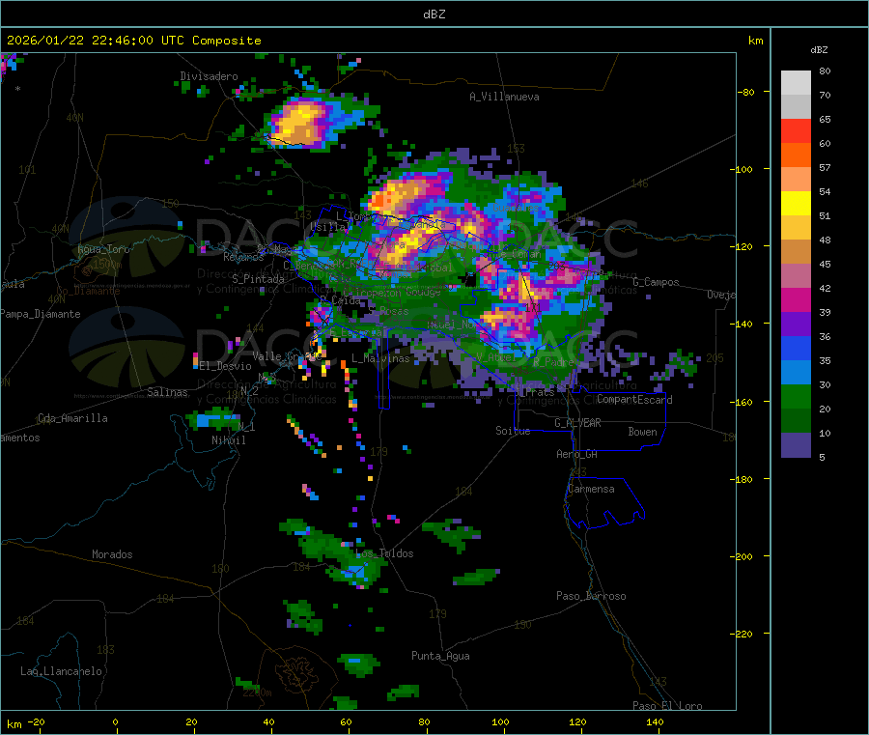Click the Soitue location label
This screenshot has height=735, width=869.
pyautogui.click(x=513, y=431)
